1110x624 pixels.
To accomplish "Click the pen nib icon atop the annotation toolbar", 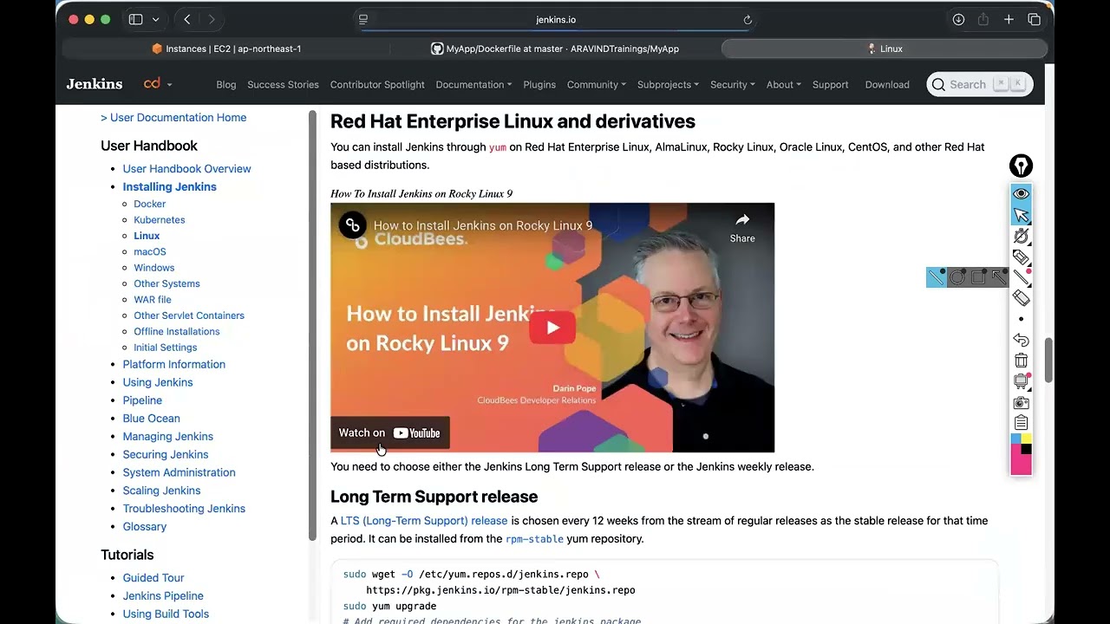I will (1021, 166).
